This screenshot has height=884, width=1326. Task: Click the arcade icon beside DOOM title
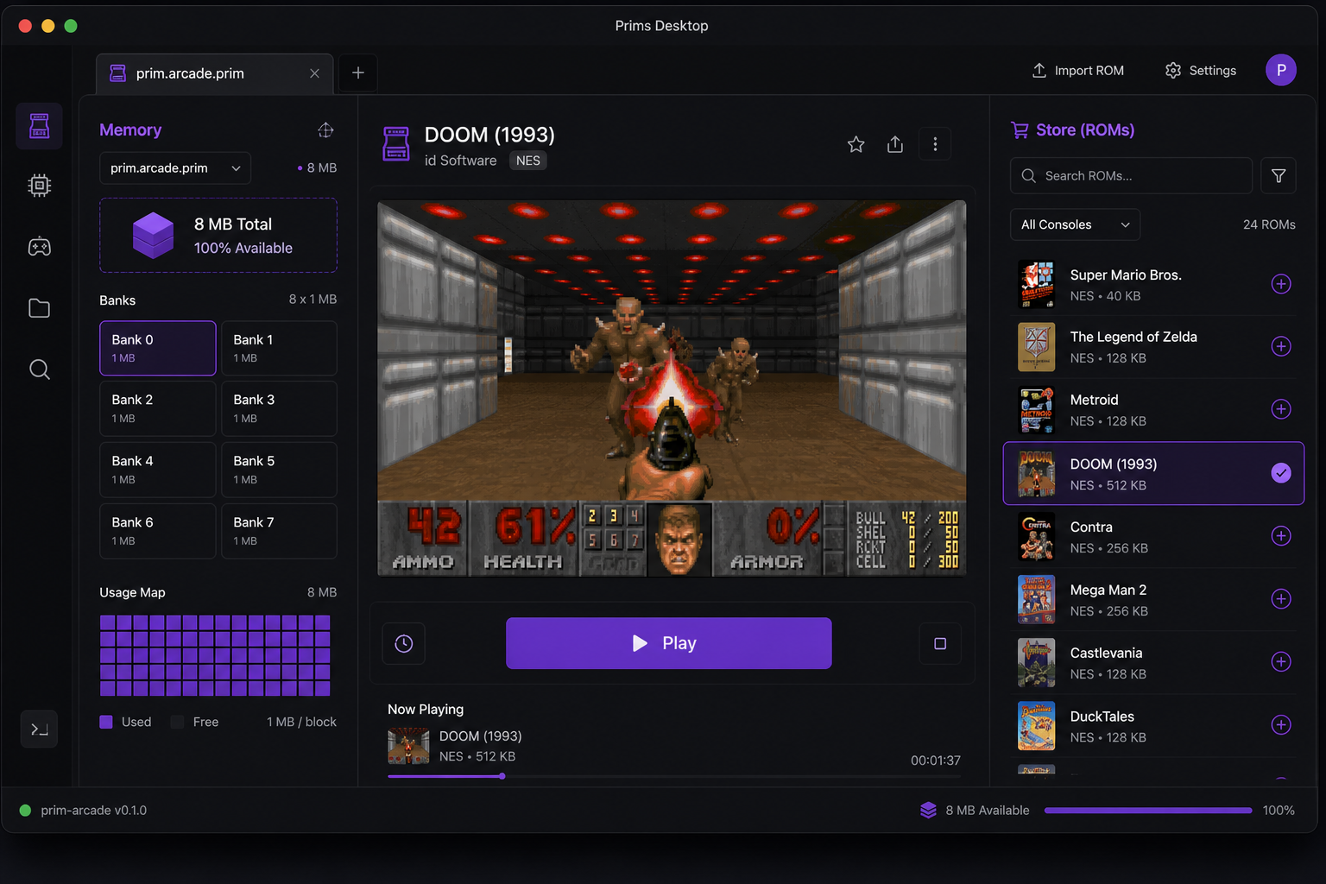pos(396,144)
